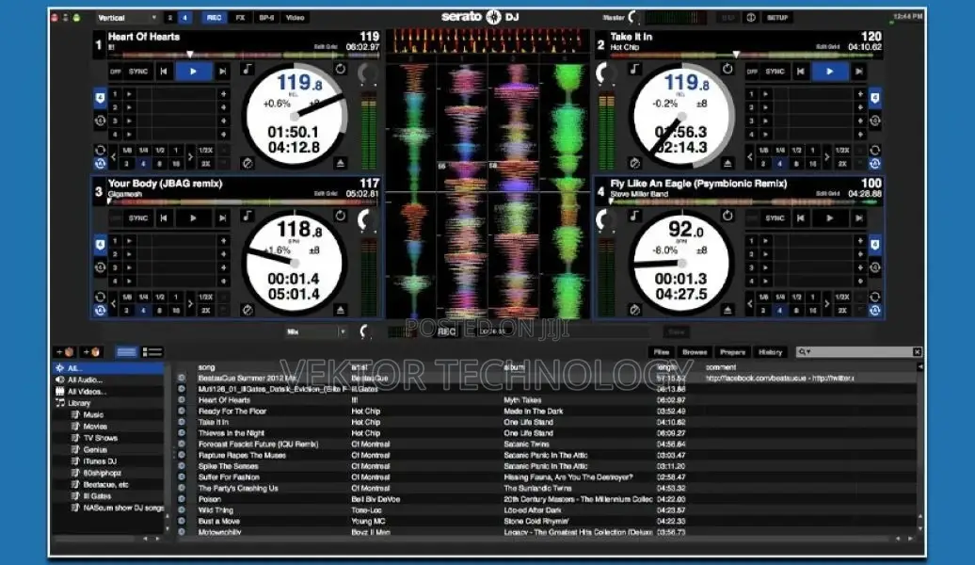Open the Files panel
This screenshot has width=975, height=565.
point(662,352)
